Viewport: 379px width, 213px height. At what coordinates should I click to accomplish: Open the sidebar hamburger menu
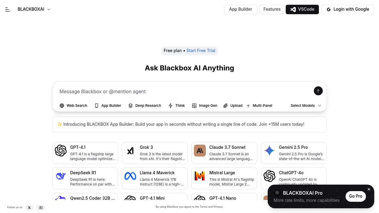(8, 9)
